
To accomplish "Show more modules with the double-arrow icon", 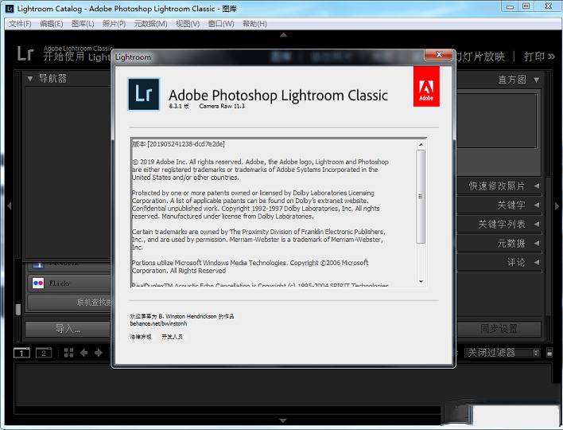I will [x=552, y=57].
